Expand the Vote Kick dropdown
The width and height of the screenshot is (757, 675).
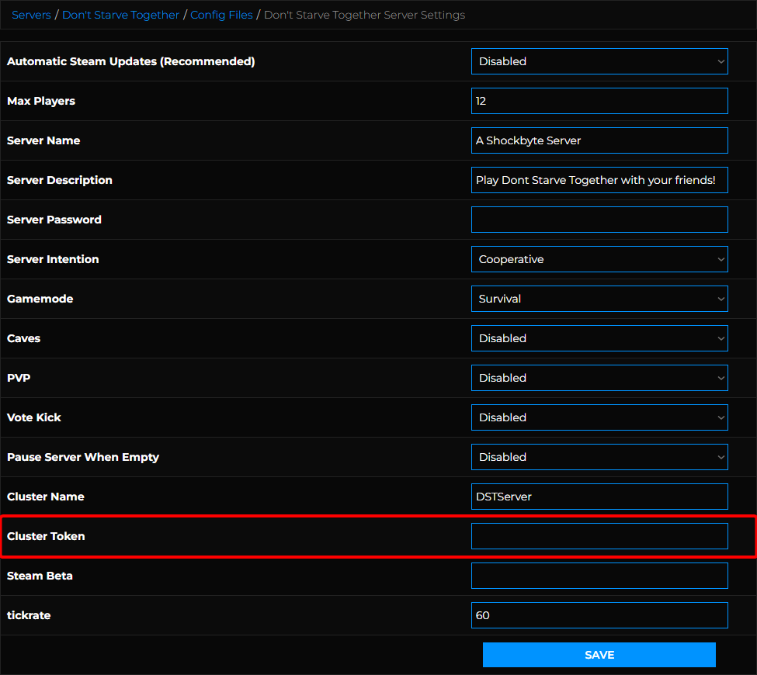599,417
